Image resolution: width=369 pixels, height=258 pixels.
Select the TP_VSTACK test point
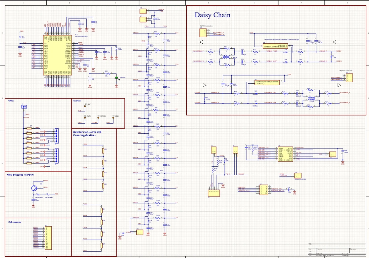(98, 118)
